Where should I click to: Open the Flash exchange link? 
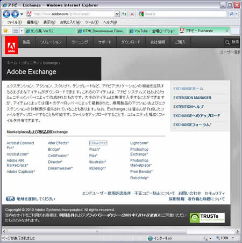[x=95, y=149]
